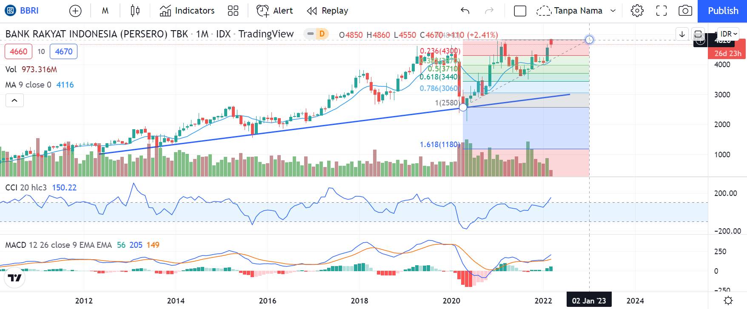The image size is (747, 309).
Task: Open the BBRI symbol search
Action: click(22, 11)
